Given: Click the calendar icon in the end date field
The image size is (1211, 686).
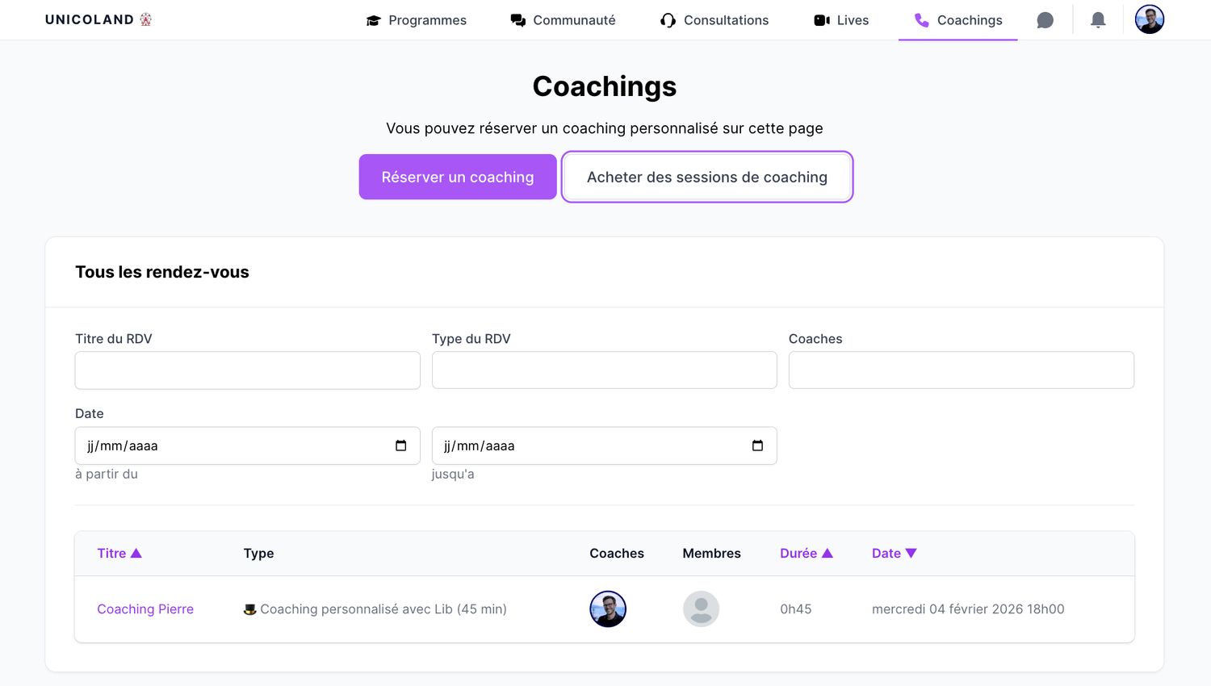Looking at the screenshot, I should [757, 445].
